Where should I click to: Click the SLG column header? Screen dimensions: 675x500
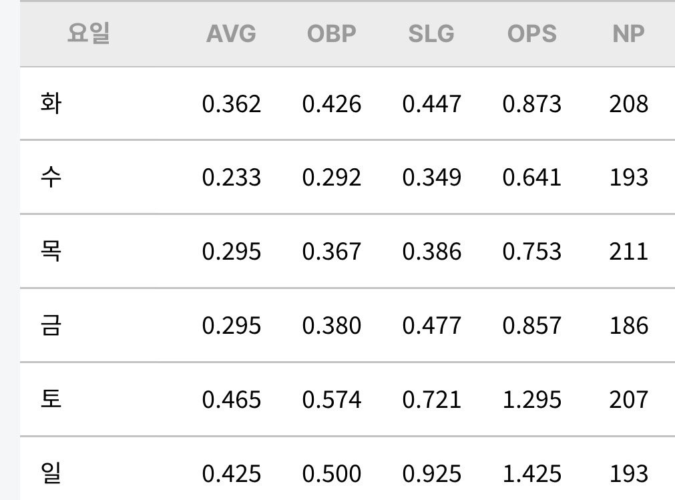point(431,33)
